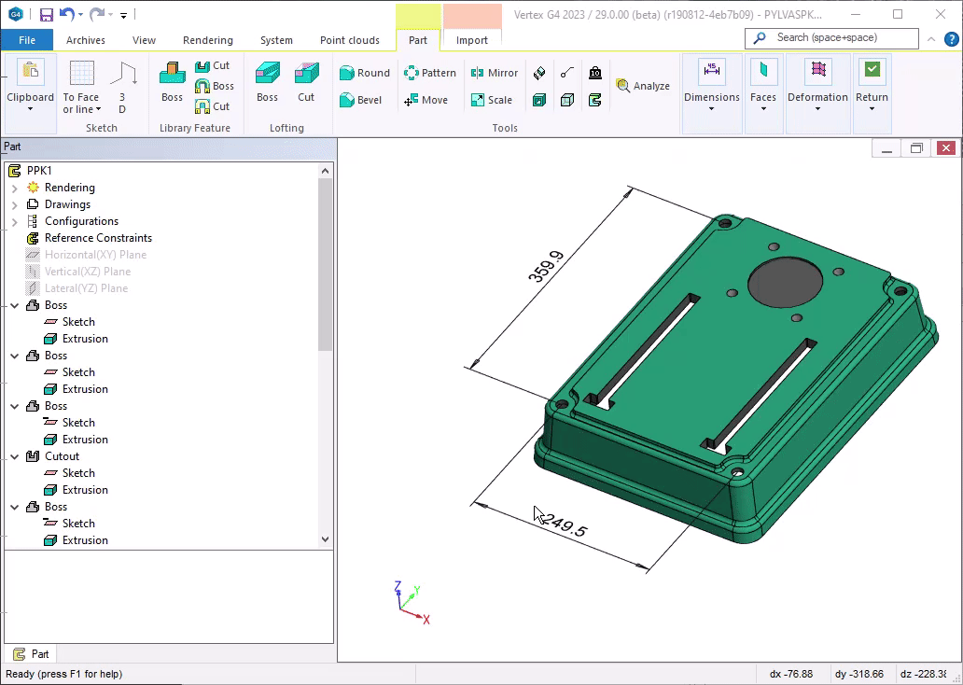Viewport: 963px width, 685px height.
Task: Switch to the Rendering ribbon tab
Action: pyautogui.click(x=207, y=40)
